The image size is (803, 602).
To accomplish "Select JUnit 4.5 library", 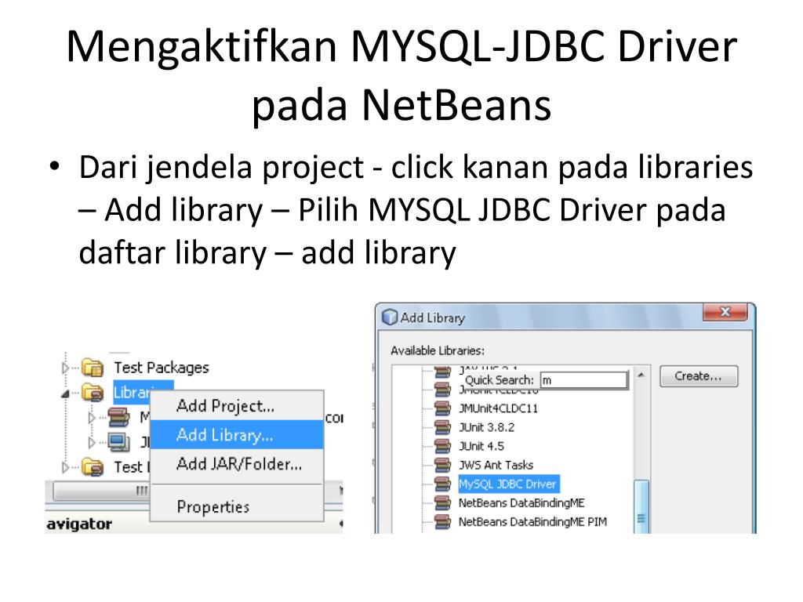I will coord(481,446).
